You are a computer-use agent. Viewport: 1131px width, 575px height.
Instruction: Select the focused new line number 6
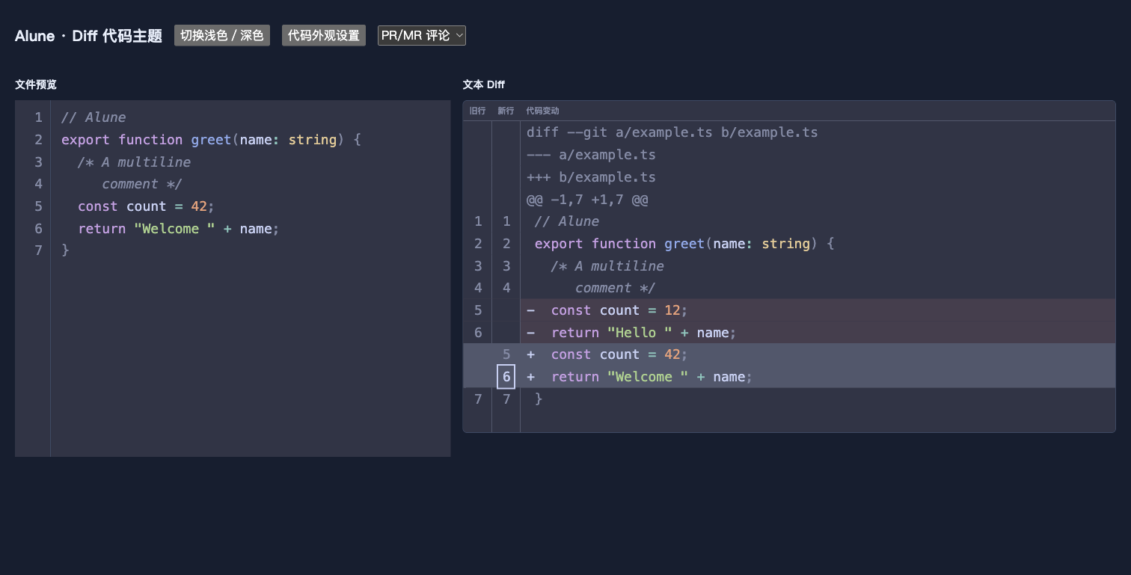(x=506, y=377)
